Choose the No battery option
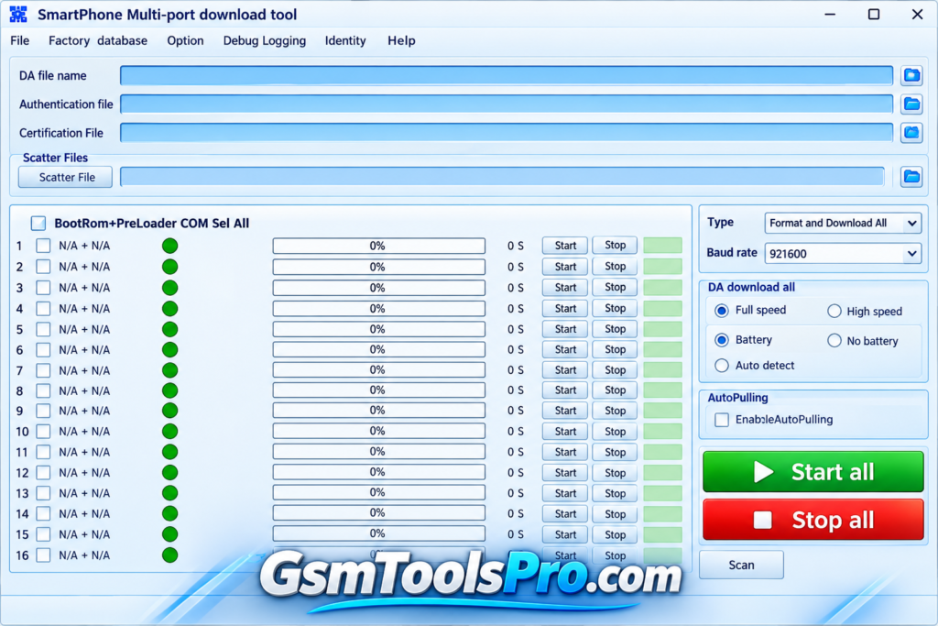 coord(834,341)
